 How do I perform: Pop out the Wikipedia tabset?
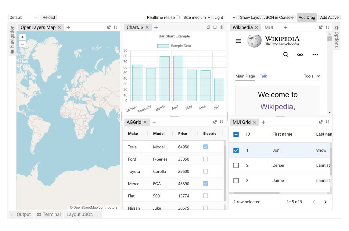click(x=321, y=27)
